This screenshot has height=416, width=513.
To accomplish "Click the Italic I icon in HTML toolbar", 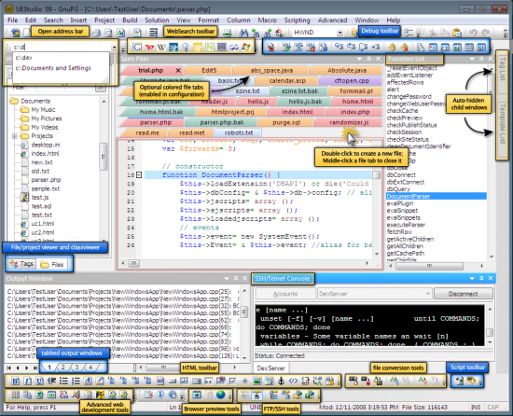I will [x=28, y=381].
